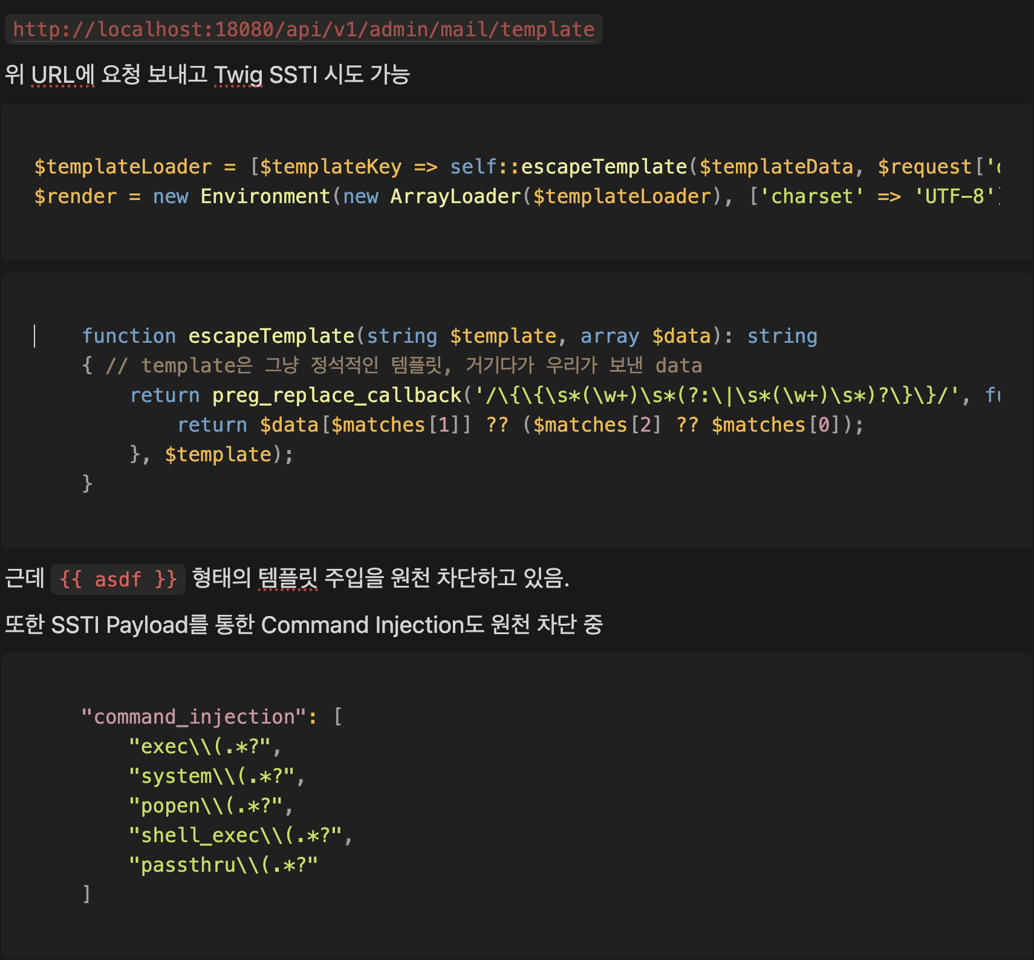The image size is (1034, 960).
Task: Click the closing ] bracket of the JSON array
Action: (87, 894)
